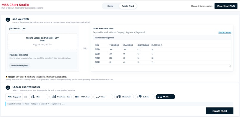Click the Clustered bar chart icon
Viewport: 240px width, 117px height.
[x=54, y=97]
